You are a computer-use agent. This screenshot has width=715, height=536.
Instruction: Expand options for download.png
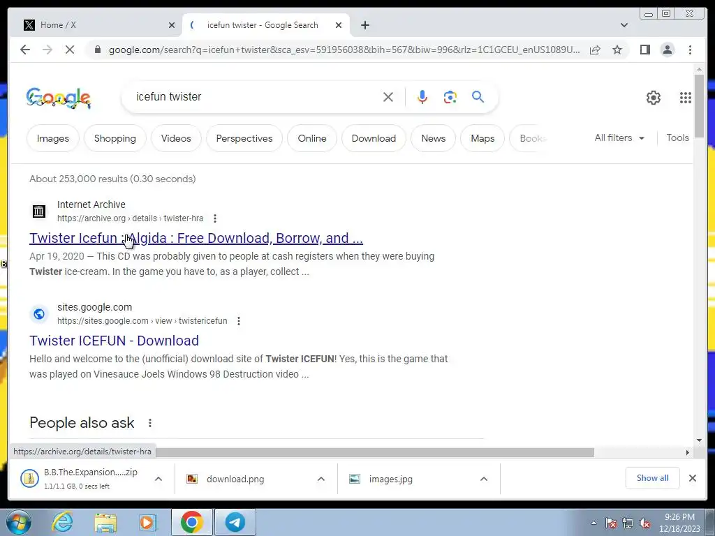[x=321, y=479]
